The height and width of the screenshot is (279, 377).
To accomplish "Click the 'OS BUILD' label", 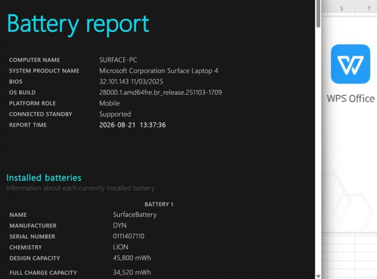I will pyautogui.click(x=22, y=92).
